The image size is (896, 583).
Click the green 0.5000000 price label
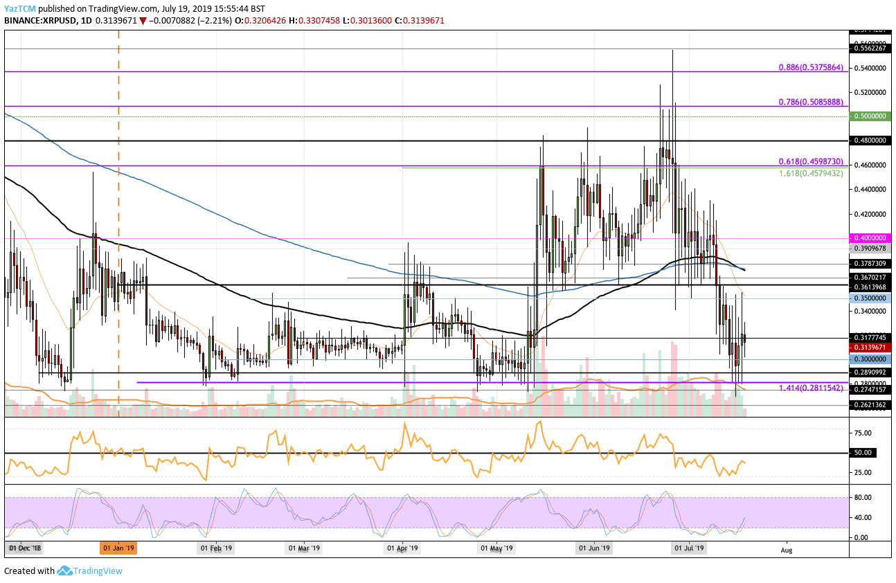[x=869, y=117]
